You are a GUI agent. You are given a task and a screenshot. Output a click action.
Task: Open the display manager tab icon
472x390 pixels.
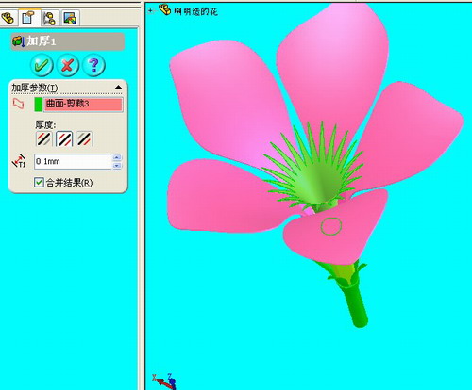pos(70,18)
